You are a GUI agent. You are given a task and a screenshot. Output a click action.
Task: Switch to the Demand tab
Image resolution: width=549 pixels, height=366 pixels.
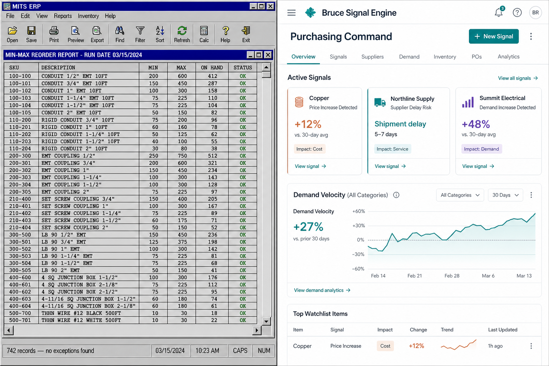[409, 57]
